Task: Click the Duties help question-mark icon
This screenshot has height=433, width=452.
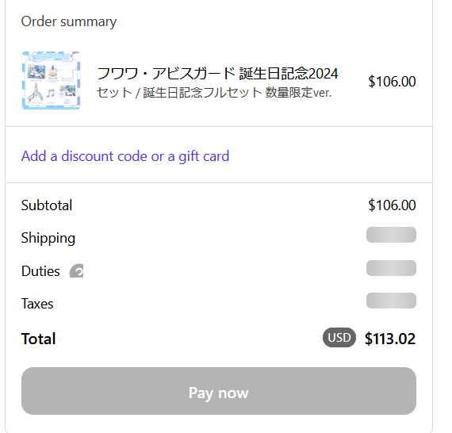Action: (76, 271)
